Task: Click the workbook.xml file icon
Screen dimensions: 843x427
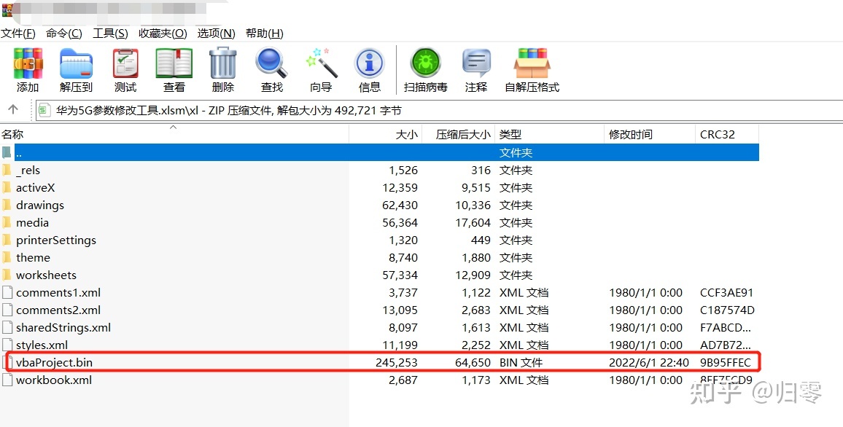Action: (7, 380)
